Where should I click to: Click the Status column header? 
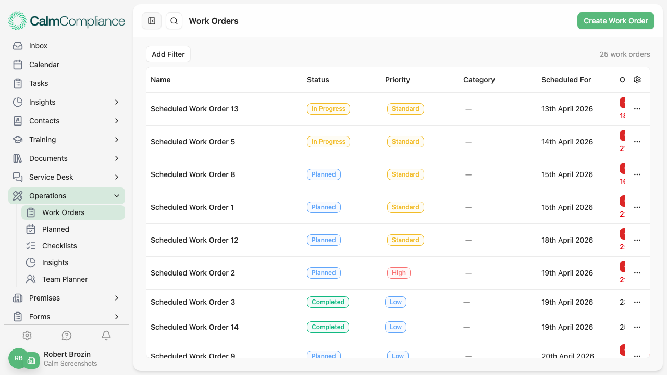click(x=318, y=80)
